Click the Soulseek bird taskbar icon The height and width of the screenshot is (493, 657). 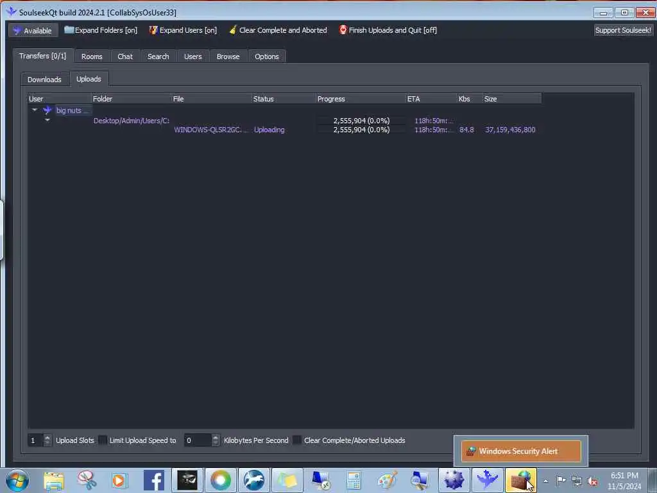pos(488,480)
